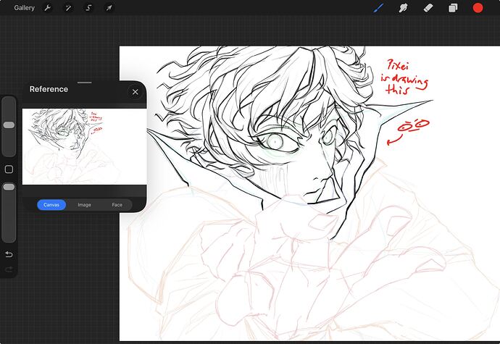
Task: Select the Eraser tool
Action: (428, 8)
